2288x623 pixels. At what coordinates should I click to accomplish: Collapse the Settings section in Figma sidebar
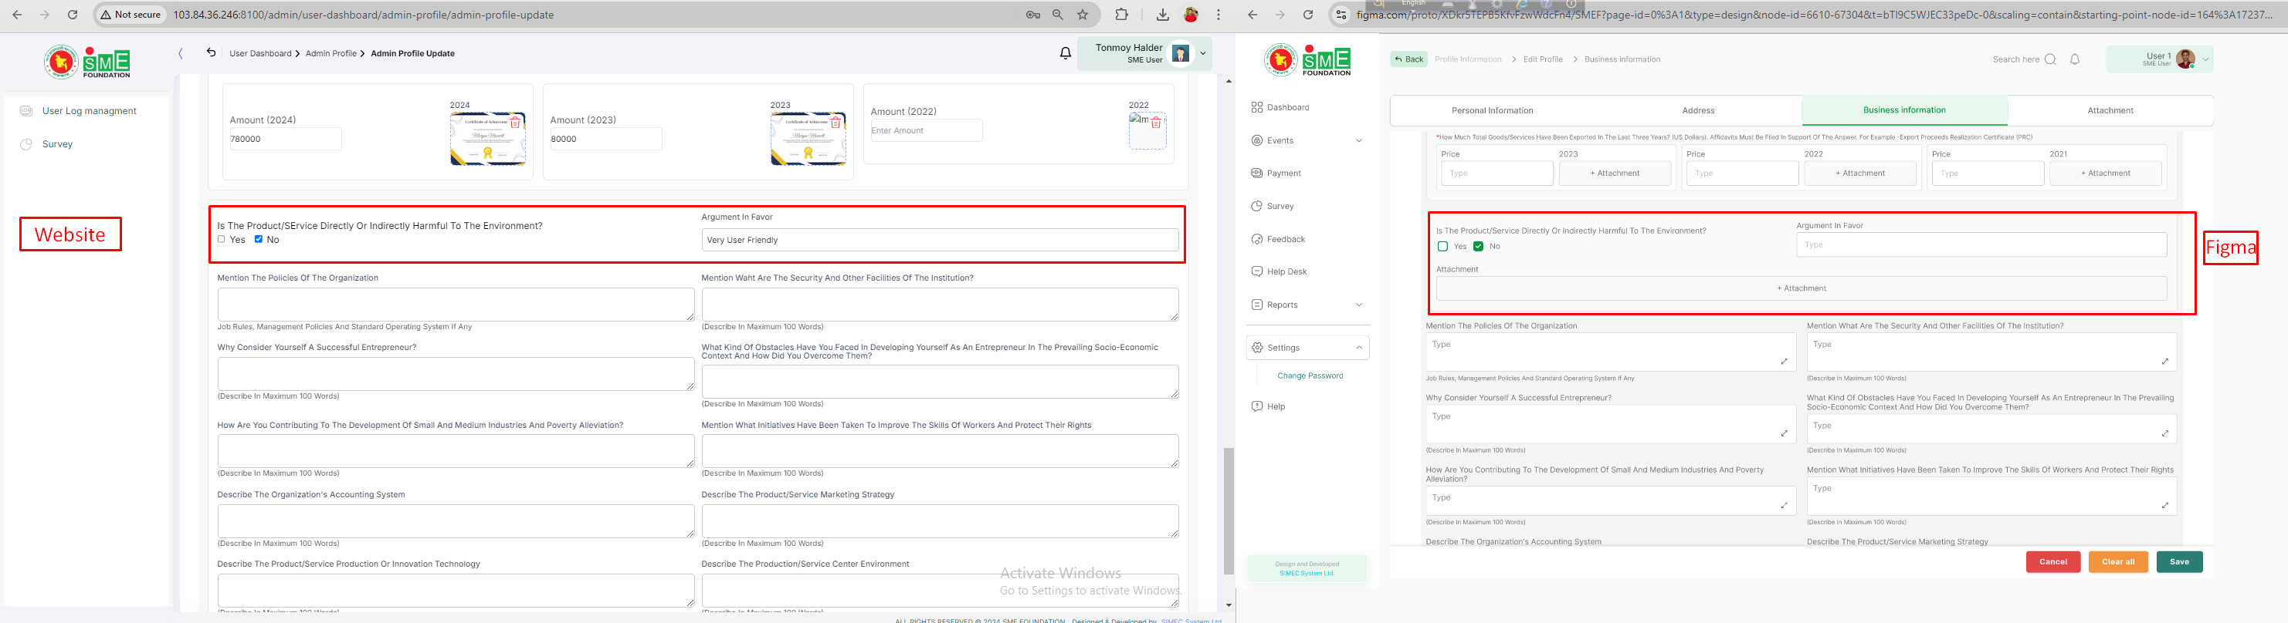point(1359,348)
